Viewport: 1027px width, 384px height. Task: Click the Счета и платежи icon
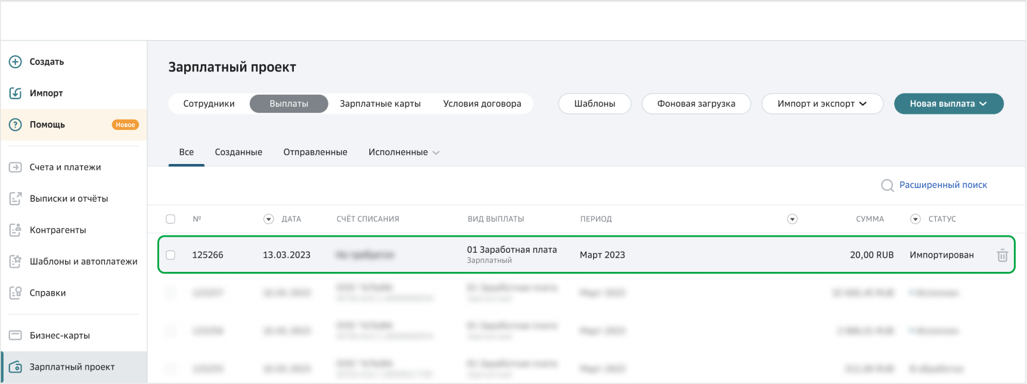tap(15, 168)
